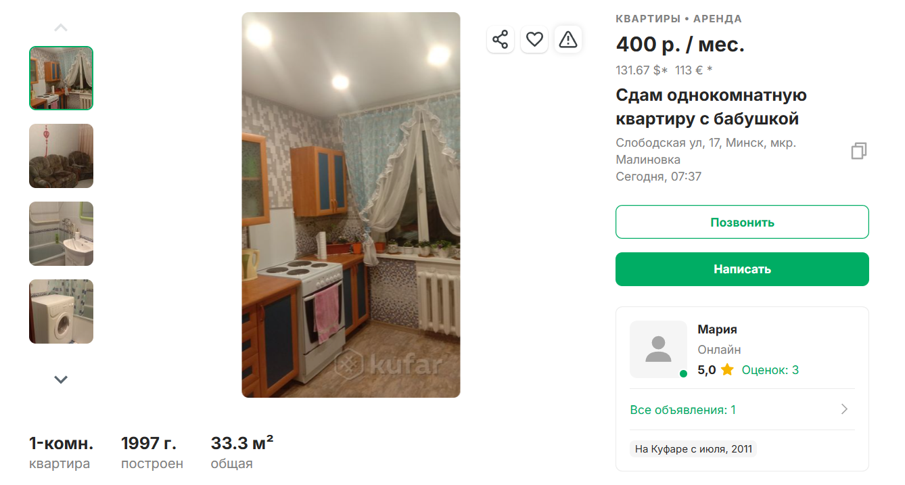Open the seller Мария avatar icon
The height and width of the screenshot is (485, 905).
tap(658, 349)
